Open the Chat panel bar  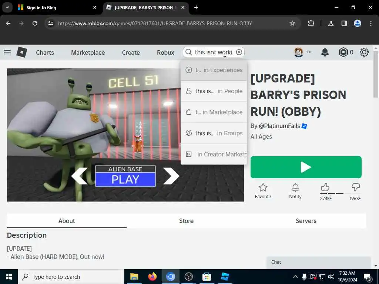pos(319,262)
